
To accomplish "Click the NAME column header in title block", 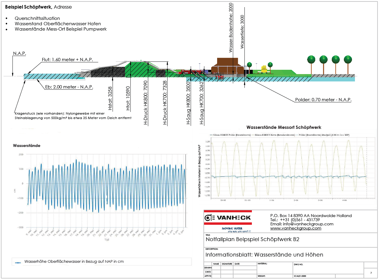I will (x=216, y=264).
